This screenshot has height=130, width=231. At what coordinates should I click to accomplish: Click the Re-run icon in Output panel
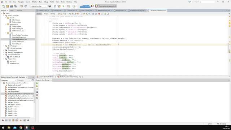point(37,83)
